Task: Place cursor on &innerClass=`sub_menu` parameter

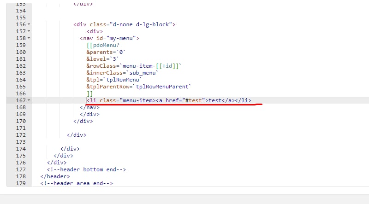Action: point(122,73)
